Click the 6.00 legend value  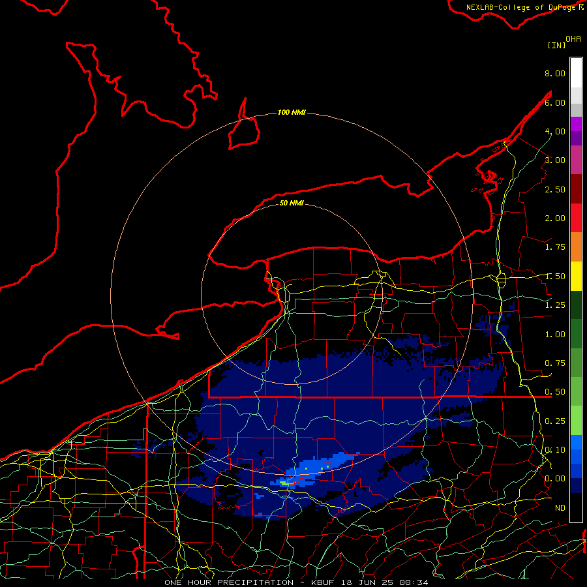coord(555,102)
